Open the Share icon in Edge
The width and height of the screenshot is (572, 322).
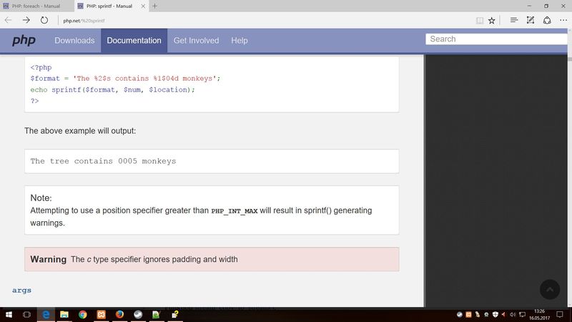tap(547, 20)
